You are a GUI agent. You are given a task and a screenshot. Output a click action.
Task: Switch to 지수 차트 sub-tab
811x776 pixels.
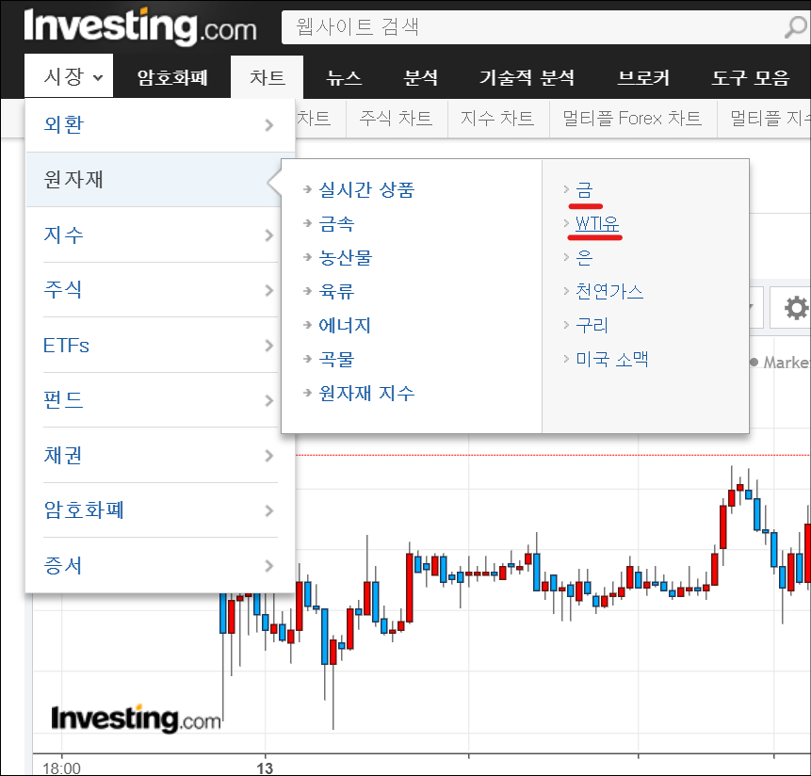click(497, 119)
